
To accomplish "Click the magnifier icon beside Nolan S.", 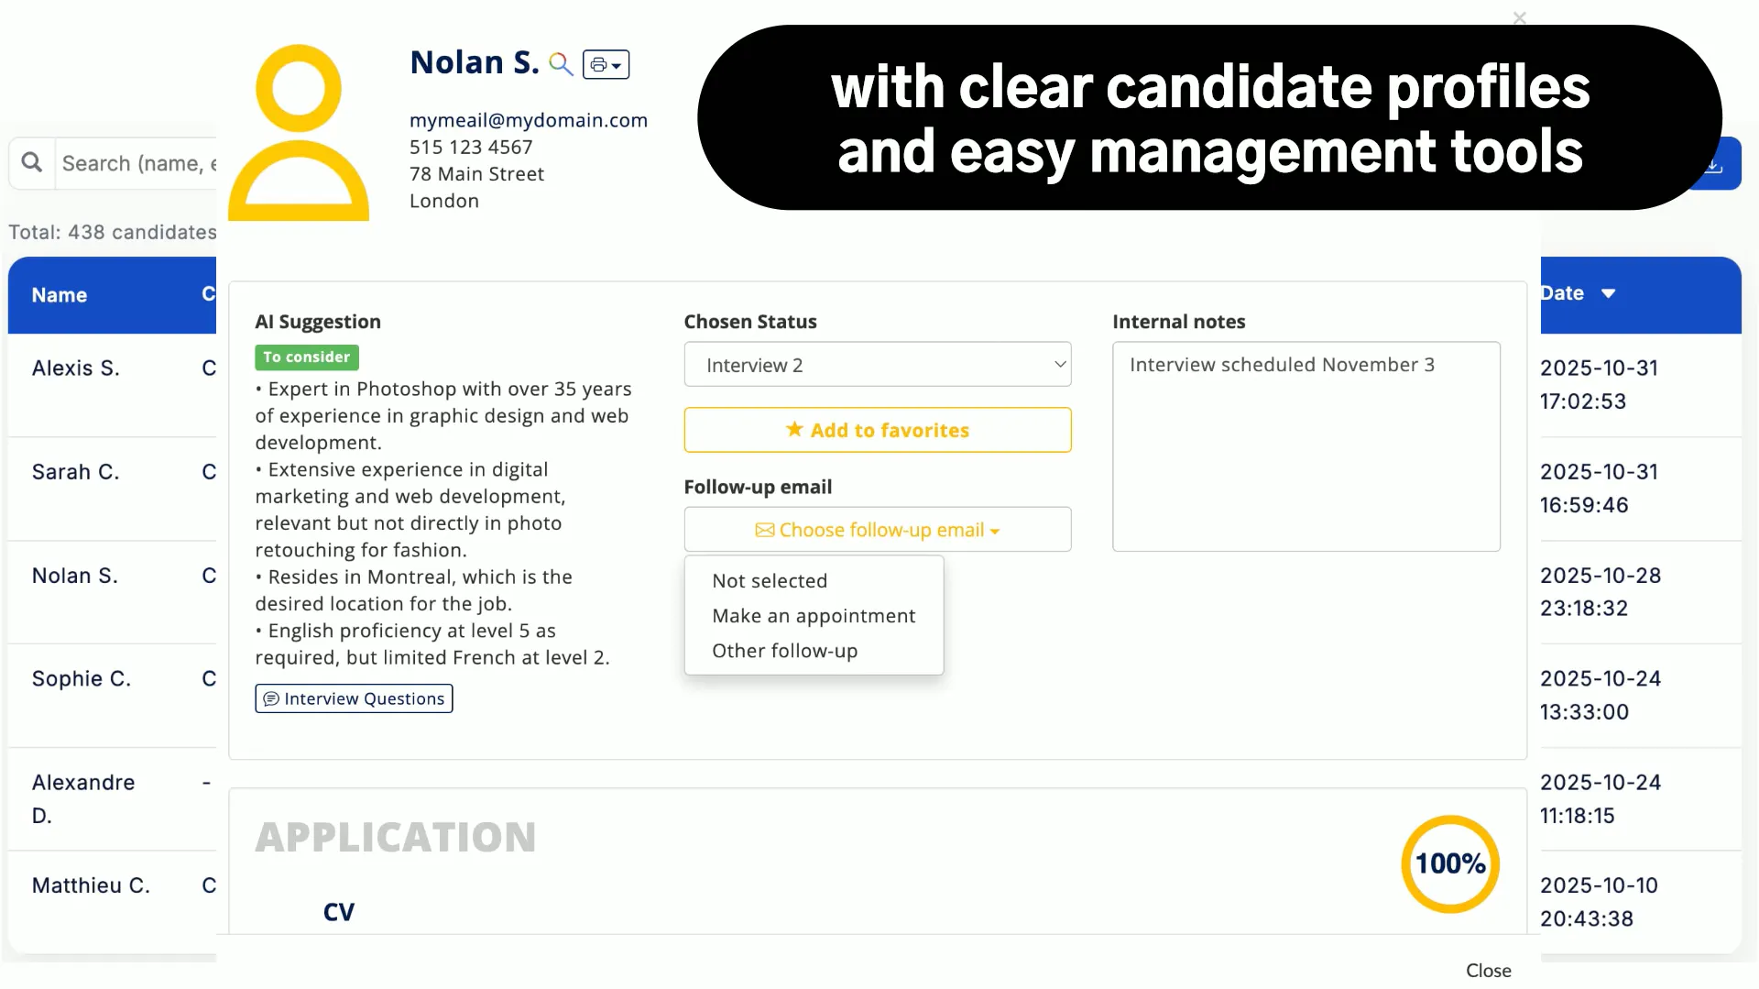I will [x=561, y=64].
